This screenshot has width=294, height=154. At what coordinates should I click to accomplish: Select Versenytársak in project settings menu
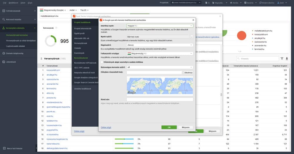[81, 43]
